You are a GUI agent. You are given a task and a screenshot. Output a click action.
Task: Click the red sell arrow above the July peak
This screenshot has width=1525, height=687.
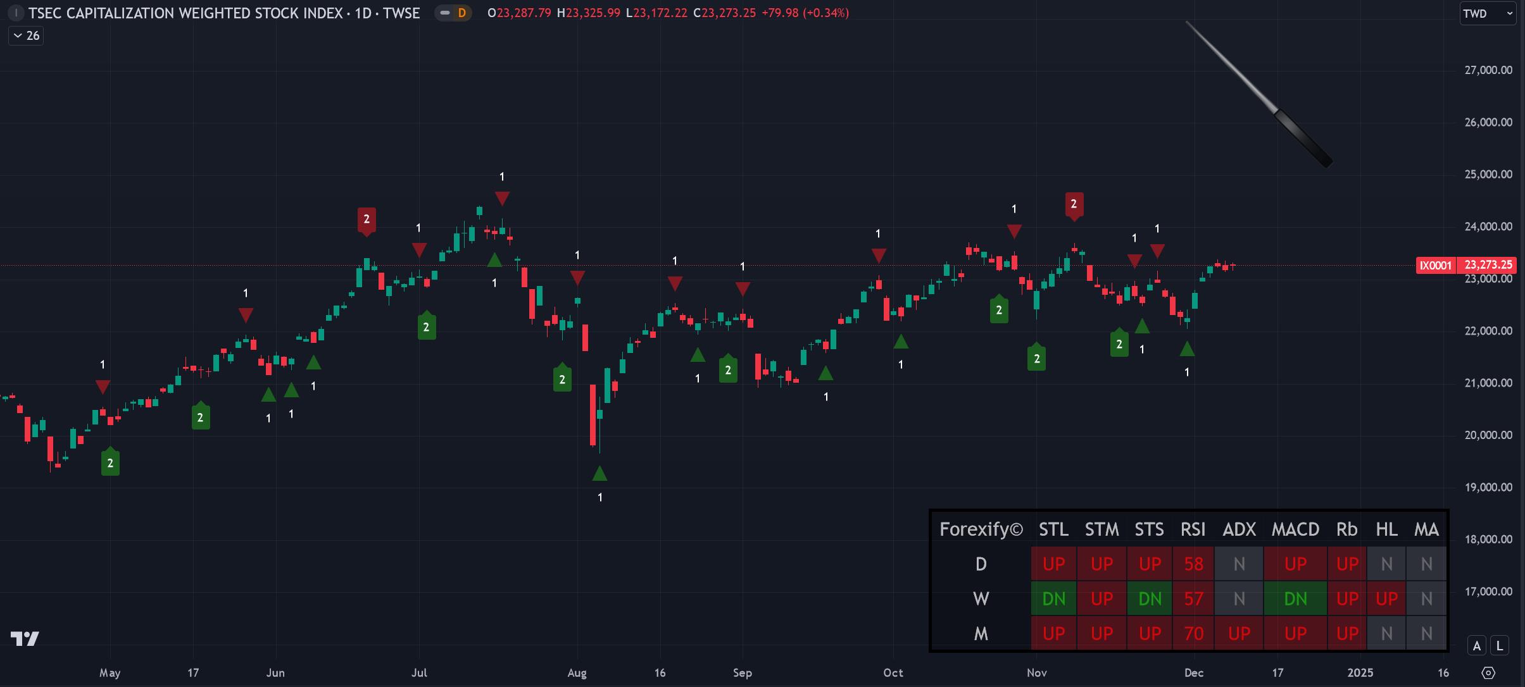click(x=502, y=197)
